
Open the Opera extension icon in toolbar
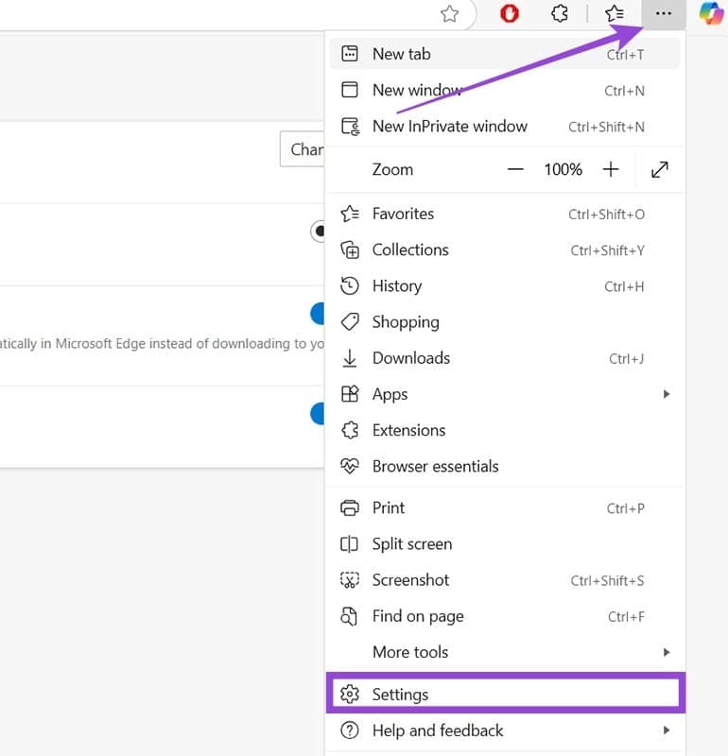click(x=510, y=13)
